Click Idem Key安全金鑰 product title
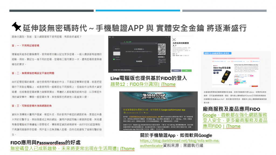This screenshot has width=276, height=155. point(222,68)
